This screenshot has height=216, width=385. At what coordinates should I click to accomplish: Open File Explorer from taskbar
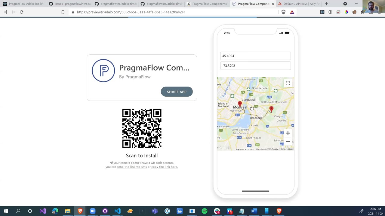[68, 211]
